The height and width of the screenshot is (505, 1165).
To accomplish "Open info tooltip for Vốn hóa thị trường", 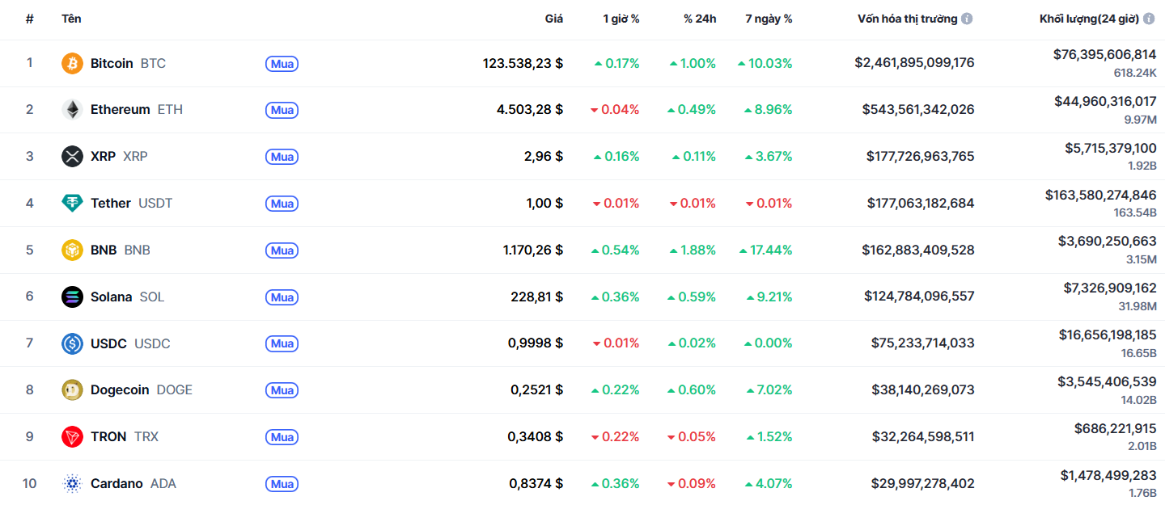I will 967,19.
